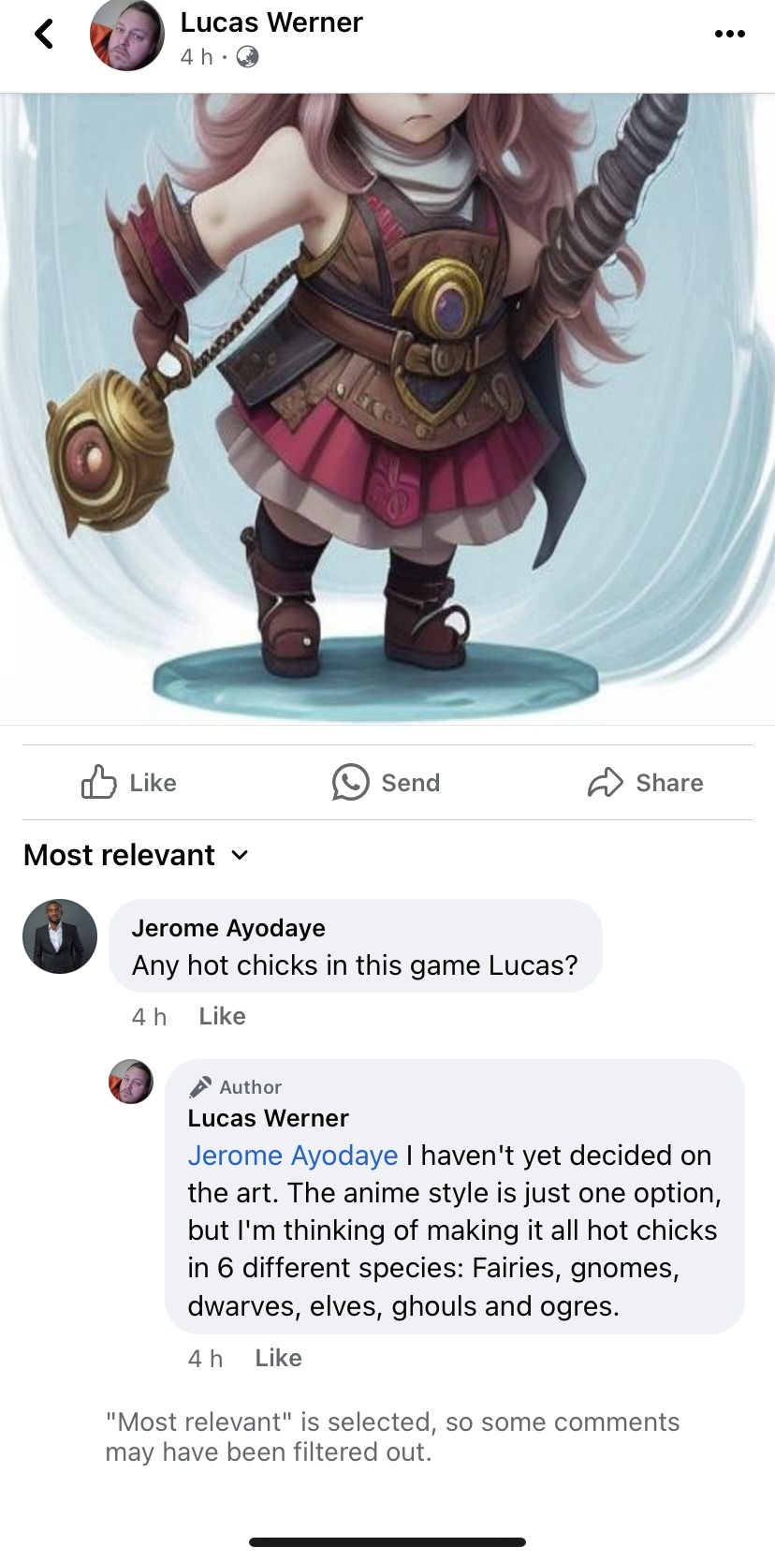Screen dimensions: 775x1561
Task: Tap the back arrow icon
Action: click(x=44, y=35)
